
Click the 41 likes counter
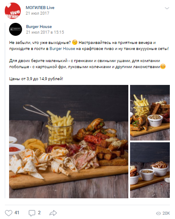(17, 213)
